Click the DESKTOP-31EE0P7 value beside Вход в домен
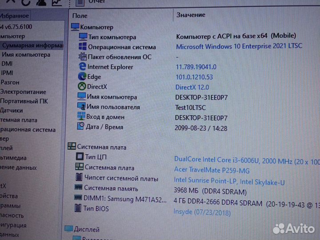This screenshot has height=240, width=320. pyautogui.click(x=201, y=118)
